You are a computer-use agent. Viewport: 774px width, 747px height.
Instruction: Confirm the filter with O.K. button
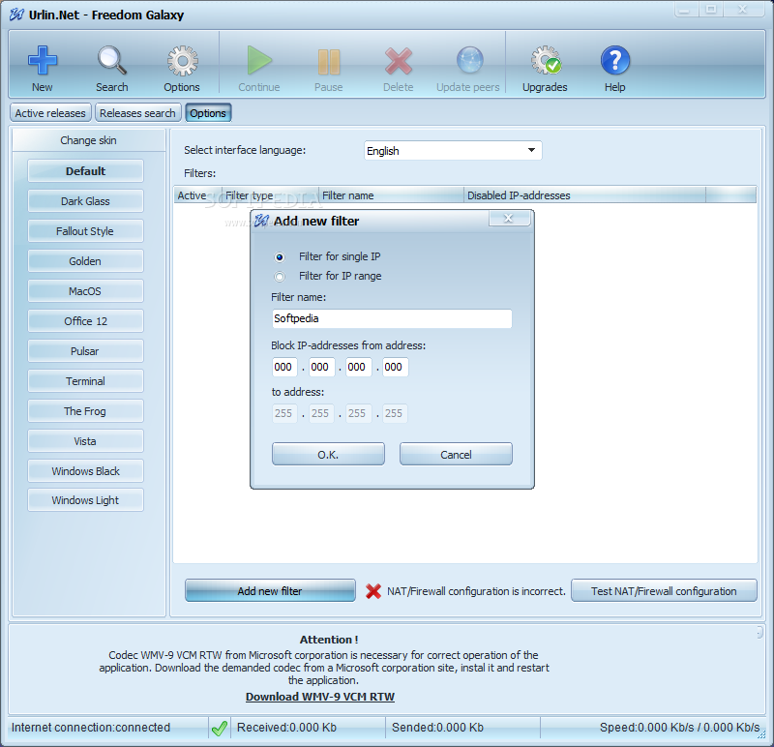point(328,454)
